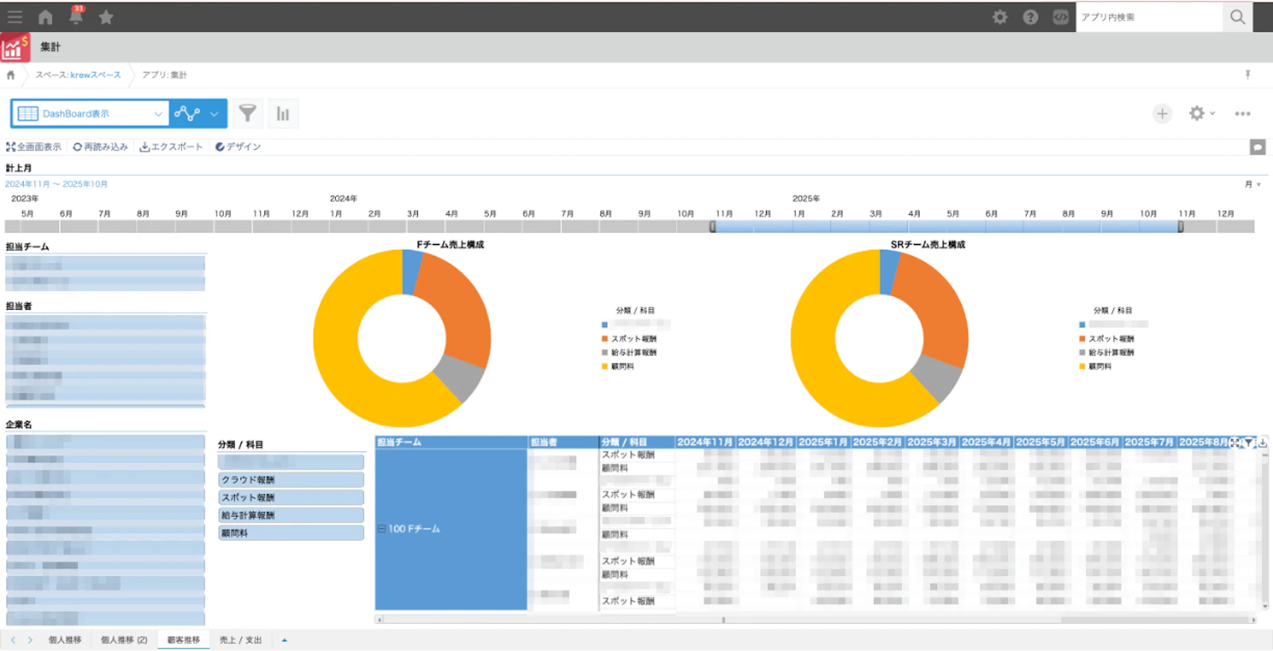Open the home icon in header
Viewport: 1273px width, 651px height.
point(45,17)
